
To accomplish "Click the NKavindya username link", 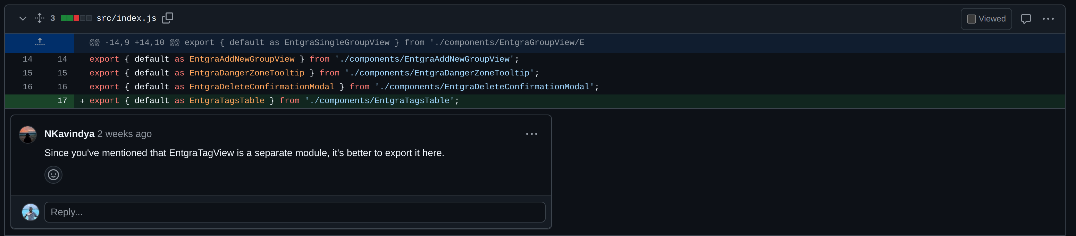I will 69,134.
